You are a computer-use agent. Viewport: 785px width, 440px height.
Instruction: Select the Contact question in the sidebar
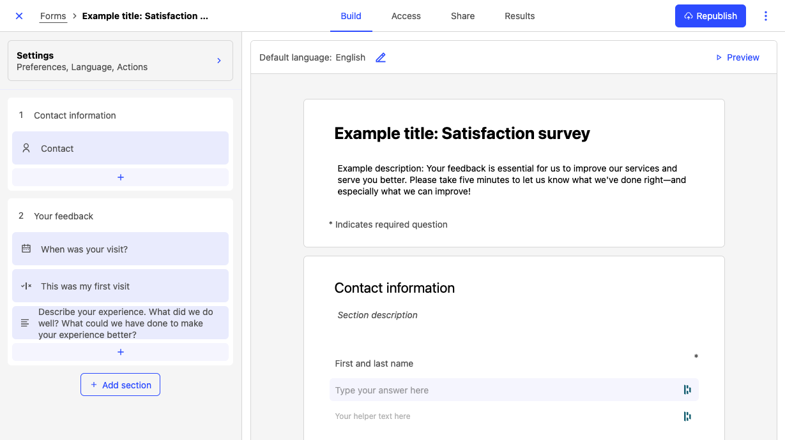click(120, 148)
